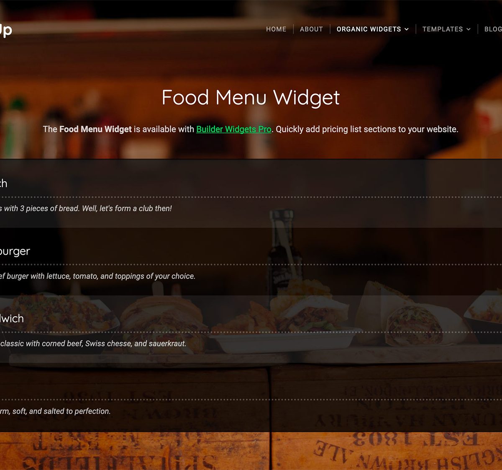The image size is (502, 470).
Task: Click the Food Menu Widget page heading
Action: (251, 98)
